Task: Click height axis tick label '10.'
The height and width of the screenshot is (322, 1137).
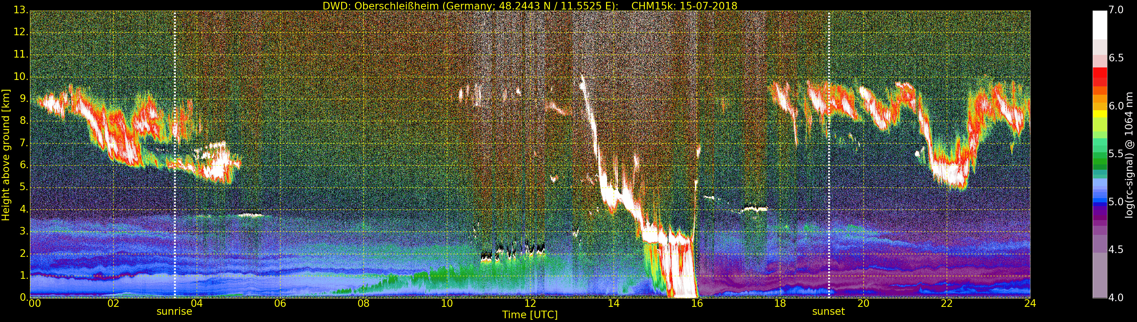Action: (x=20, y=76)
